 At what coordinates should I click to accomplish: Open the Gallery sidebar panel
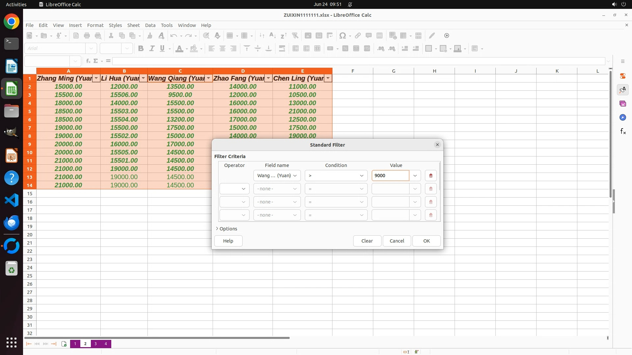tap(623, 104)
